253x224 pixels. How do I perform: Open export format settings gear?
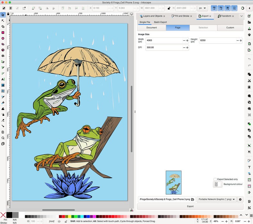point(240,199)
